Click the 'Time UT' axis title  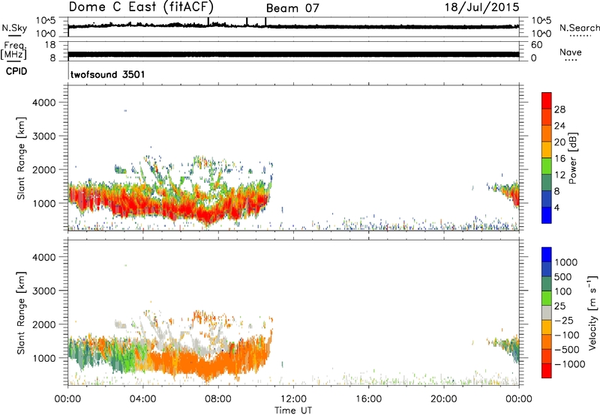point(293,411)
